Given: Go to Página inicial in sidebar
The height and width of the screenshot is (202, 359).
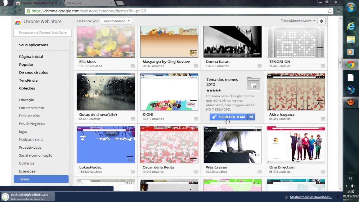Looking at the screenshot, I should pyautogui.click(x=31, y=57).
